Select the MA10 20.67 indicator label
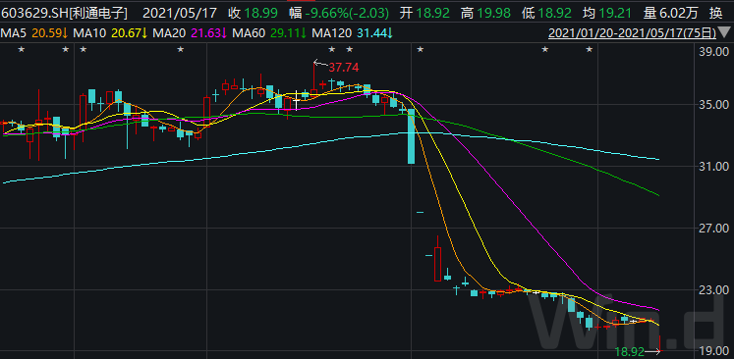734x359 pixels. pyautogui.click(x=111, y=33)
